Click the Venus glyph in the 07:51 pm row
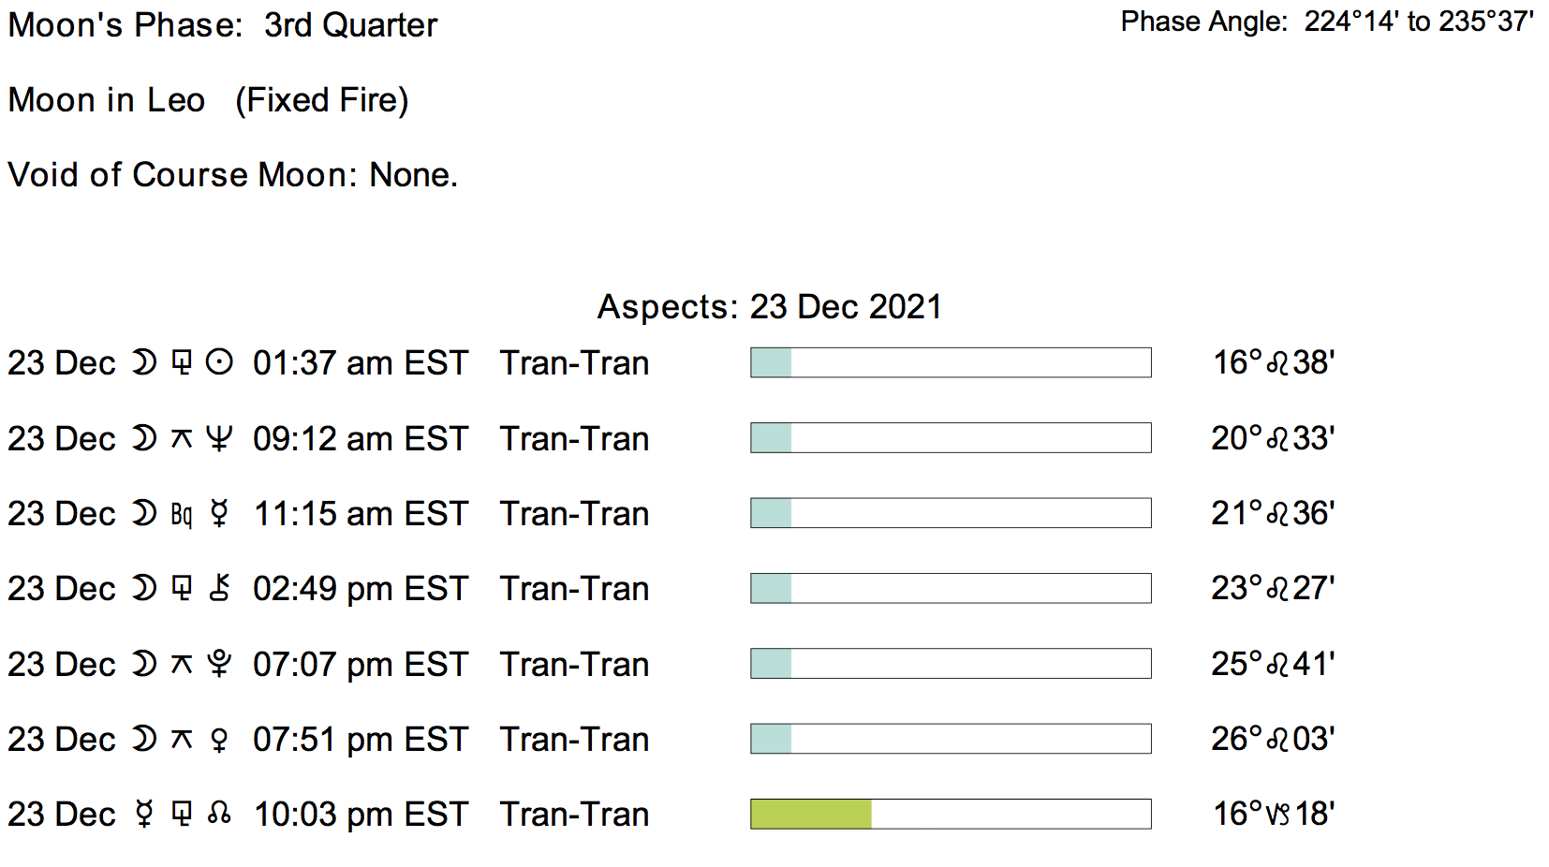 pyautogui.click(x=219, y=740)
